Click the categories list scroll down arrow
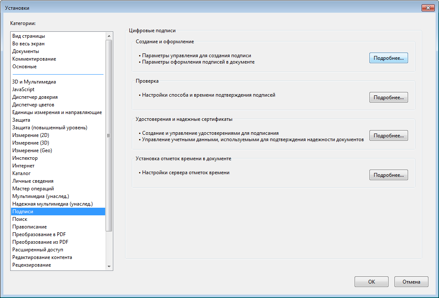This screenshot has width=439, height=298. (109, 267)
